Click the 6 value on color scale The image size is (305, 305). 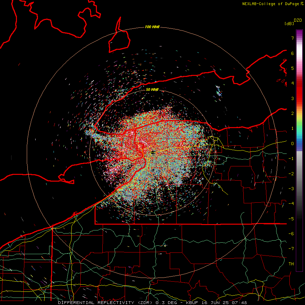tap(292, 53)
